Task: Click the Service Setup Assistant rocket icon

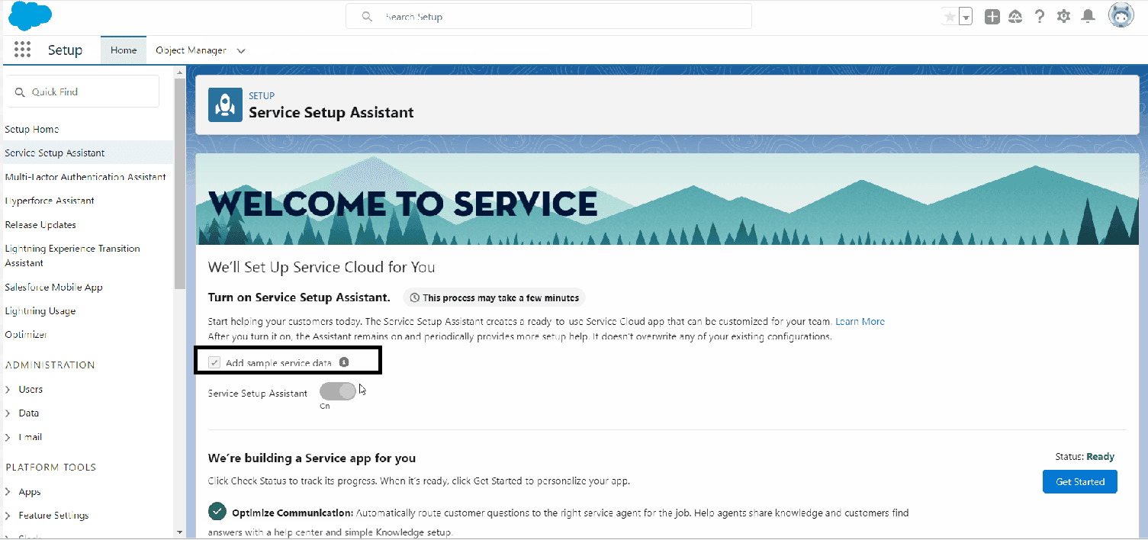Action: (x=225, y=105)
